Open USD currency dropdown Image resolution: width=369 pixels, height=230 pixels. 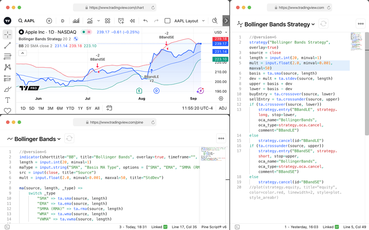pyautogui.click(x=220, y=32)
